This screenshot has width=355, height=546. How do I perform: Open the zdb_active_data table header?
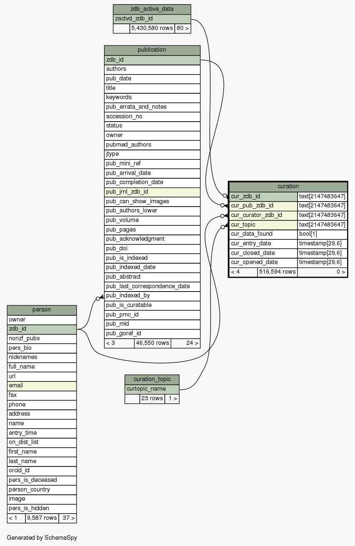[152, 9]
